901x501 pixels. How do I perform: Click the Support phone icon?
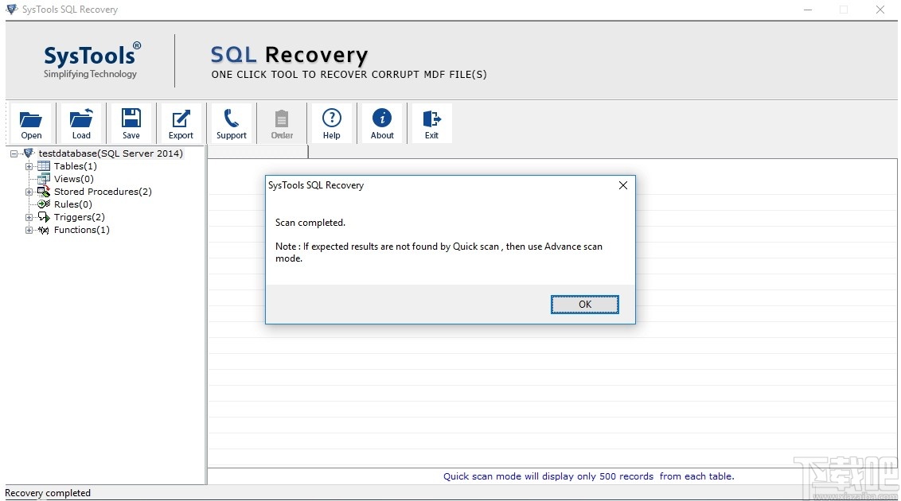(x=231, y=118)
